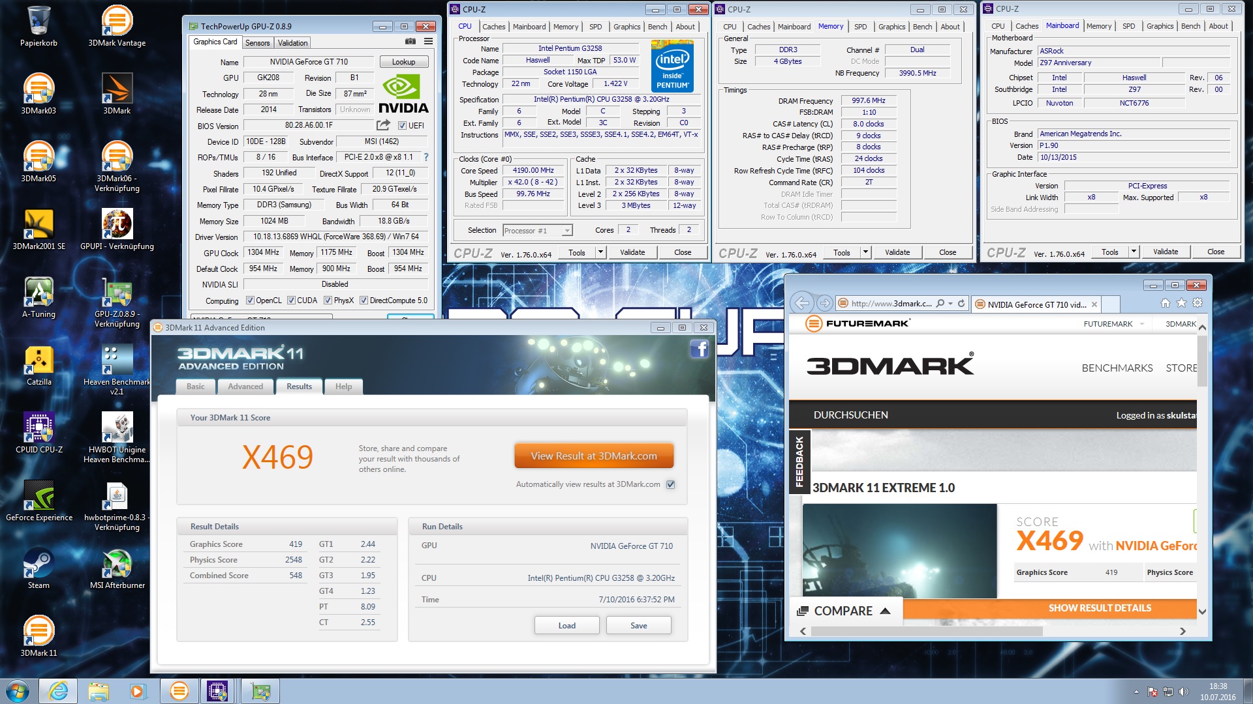Open GPUPI Verknüpfung shortcut
The height and width of the screenshot is (704, 1253).
117,229
